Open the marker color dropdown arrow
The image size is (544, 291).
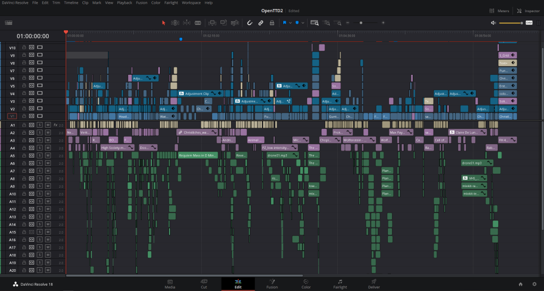tap(303, 23)
